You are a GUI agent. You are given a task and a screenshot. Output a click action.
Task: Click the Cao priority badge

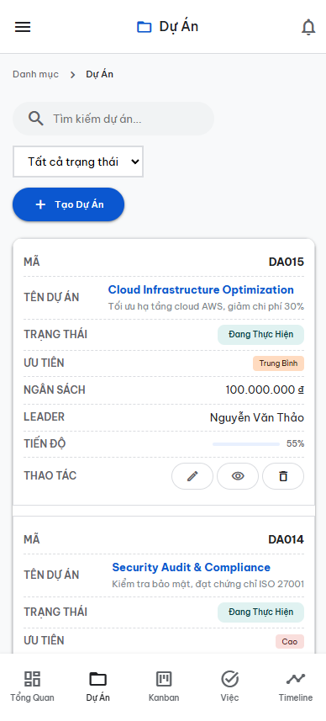click(x=290, y=641)
